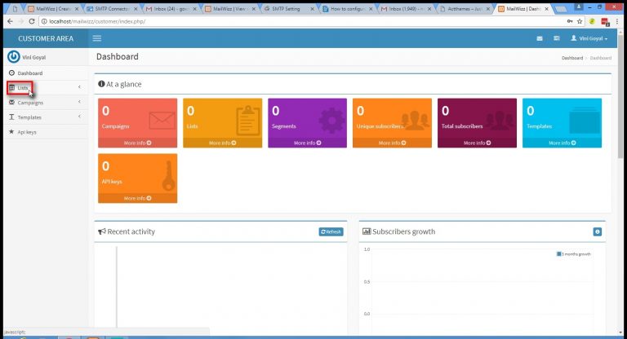Open the saved password key icon
Image resolution: width=627 pixels, height=339 pixels.
[x=570, y=21]
